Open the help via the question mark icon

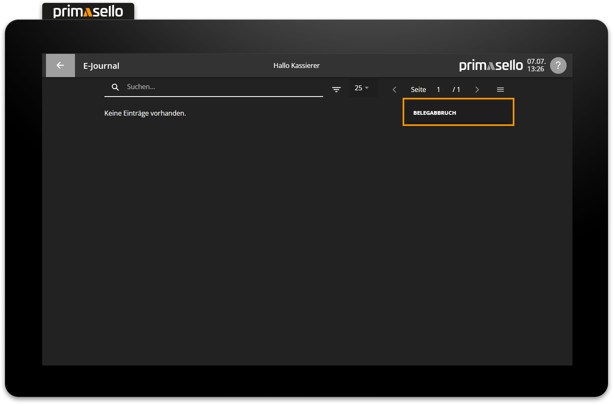point(558,65)
